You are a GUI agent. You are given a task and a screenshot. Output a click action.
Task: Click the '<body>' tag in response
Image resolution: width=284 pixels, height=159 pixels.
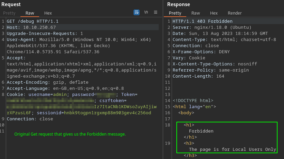click(x=186, y=113)
